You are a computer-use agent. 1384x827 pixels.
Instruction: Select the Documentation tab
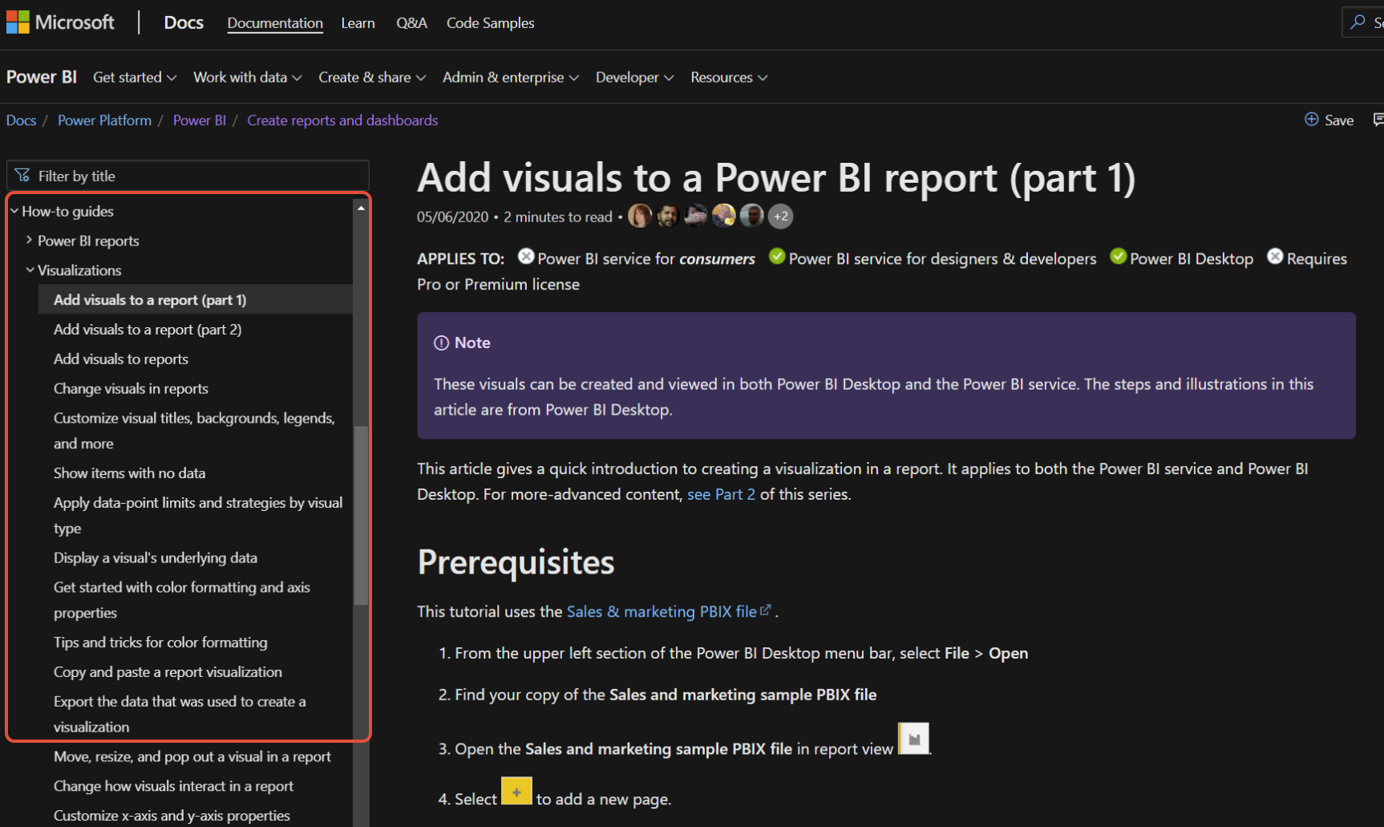point(275,23)
